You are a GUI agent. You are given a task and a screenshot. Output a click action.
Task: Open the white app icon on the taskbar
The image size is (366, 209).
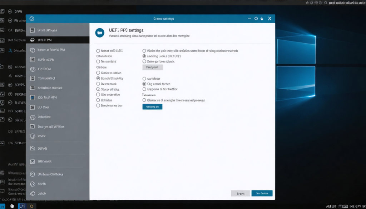coord(12,206)
